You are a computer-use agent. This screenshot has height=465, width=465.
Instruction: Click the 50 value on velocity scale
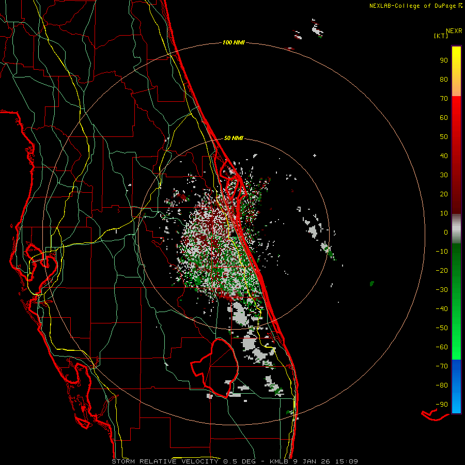click(x=444, y=137)
